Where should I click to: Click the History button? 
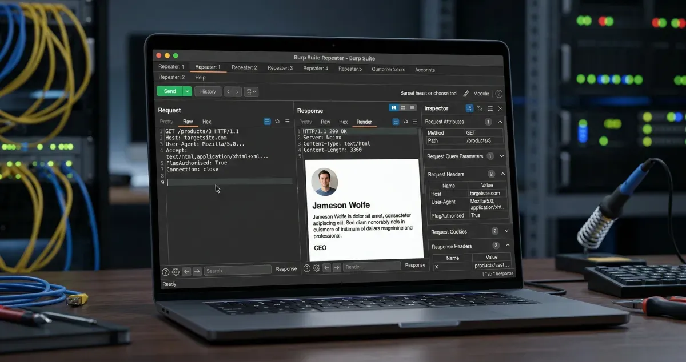(x=208, y=91)
